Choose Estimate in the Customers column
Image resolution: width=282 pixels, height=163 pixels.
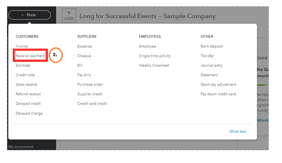(x=23, y=65)
